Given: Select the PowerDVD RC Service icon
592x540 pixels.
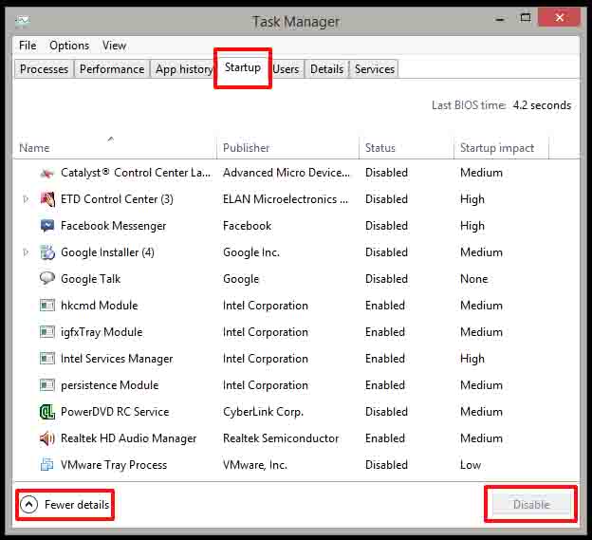Looking at the screenshot, I should [x=47, y=412].
